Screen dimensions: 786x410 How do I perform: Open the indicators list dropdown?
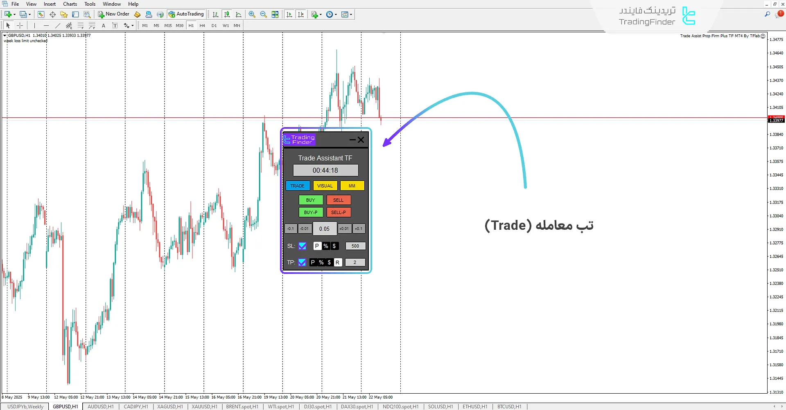[316, 14]
